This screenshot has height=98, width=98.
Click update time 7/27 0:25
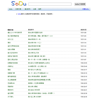pos(83,36)
